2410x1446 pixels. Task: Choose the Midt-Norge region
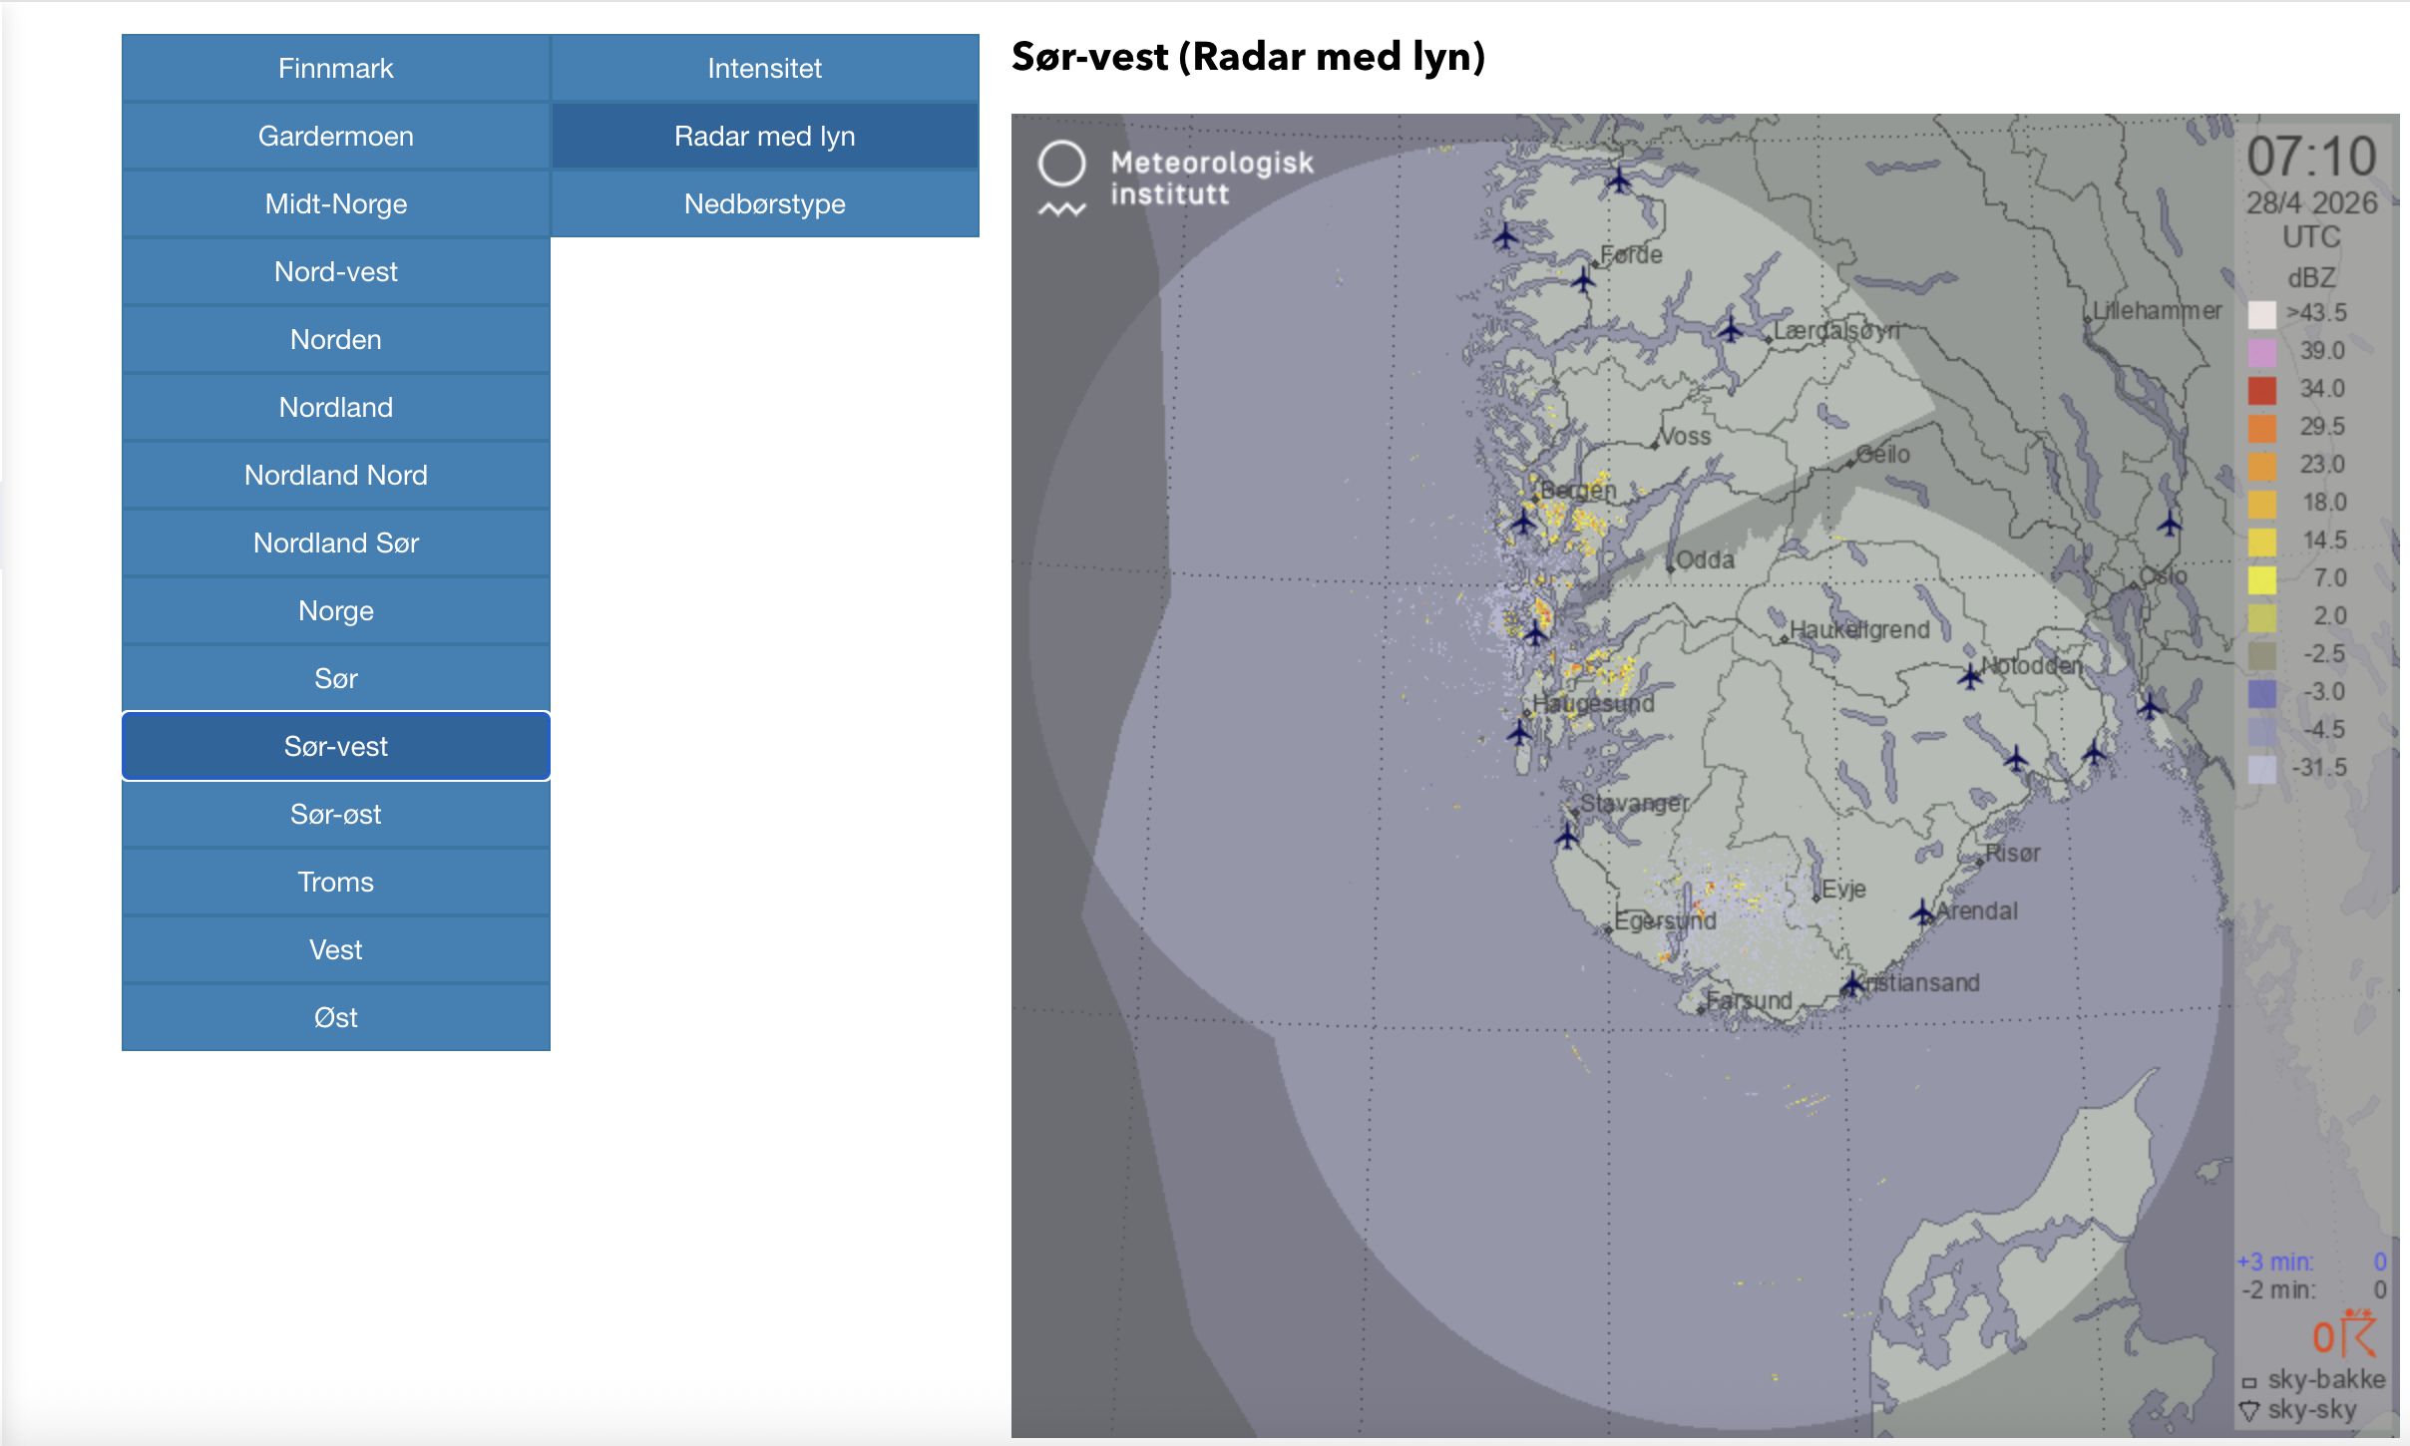(x=336, y=203)
